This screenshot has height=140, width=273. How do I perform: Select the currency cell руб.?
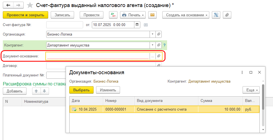(251, 109)
